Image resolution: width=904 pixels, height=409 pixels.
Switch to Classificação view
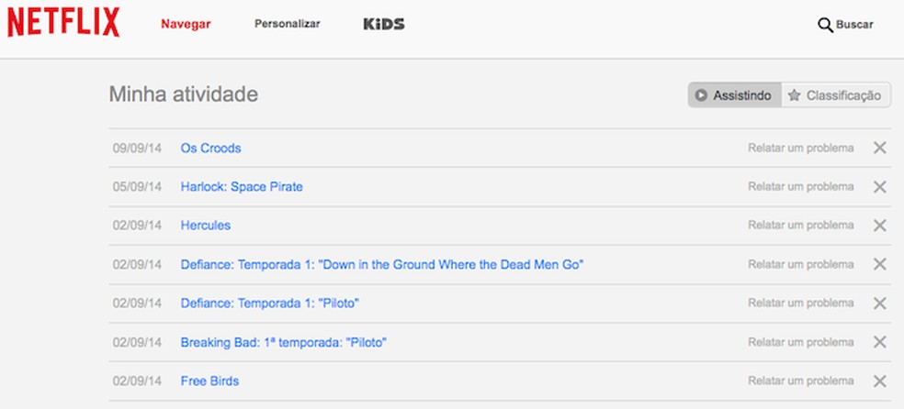click(835, 95)
